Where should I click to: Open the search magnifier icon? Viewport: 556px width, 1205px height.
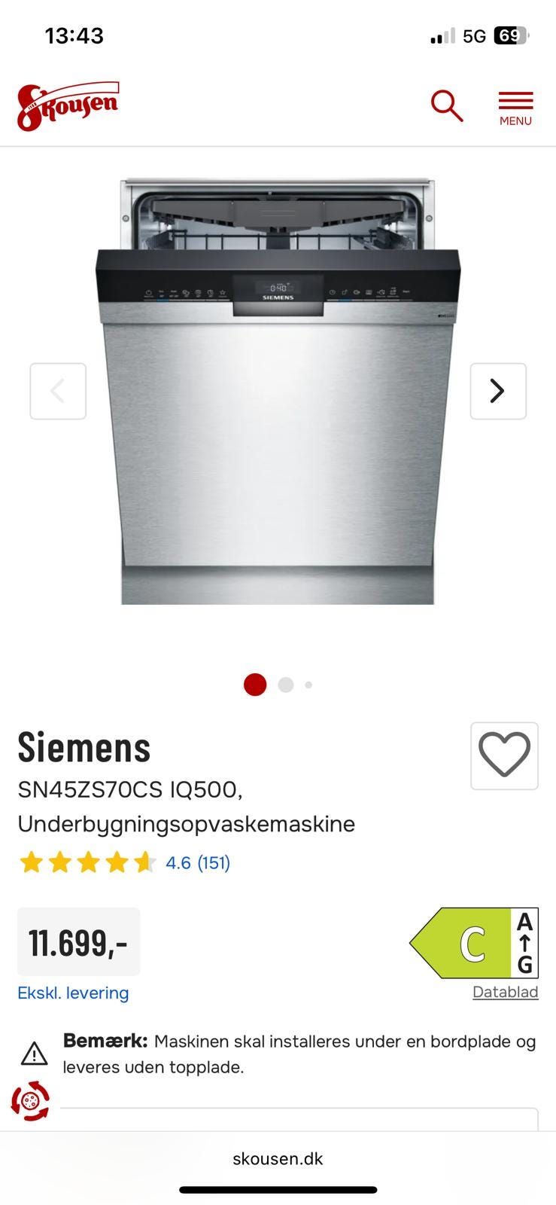tap(447, 105)
